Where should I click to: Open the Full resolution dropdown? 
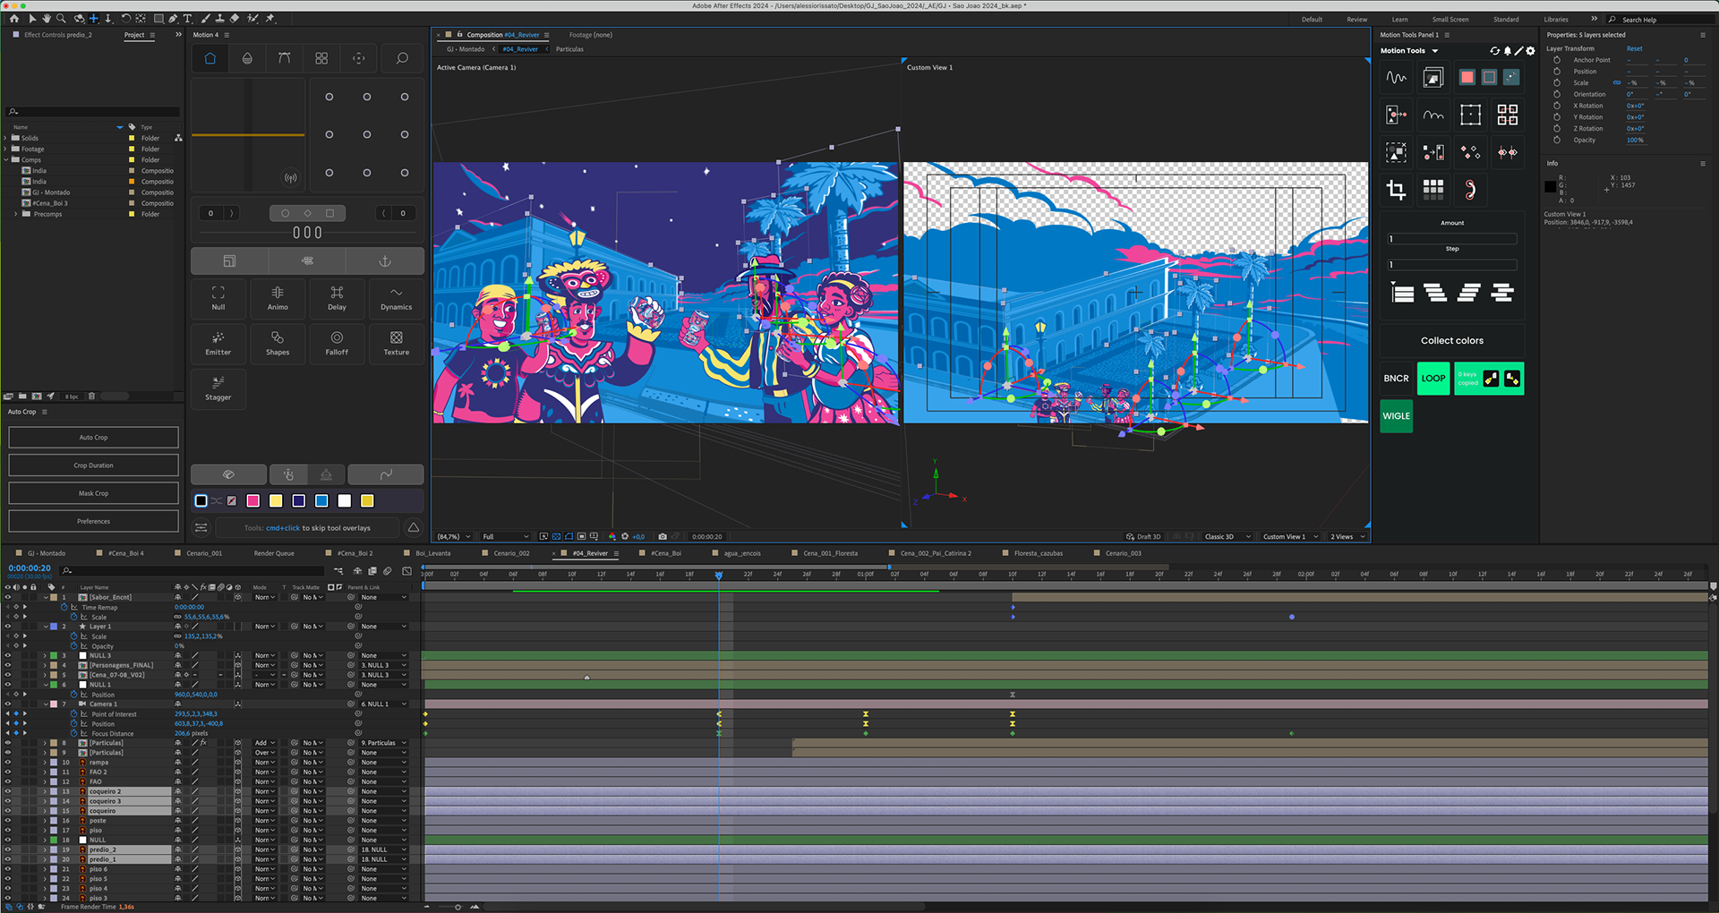506,537
